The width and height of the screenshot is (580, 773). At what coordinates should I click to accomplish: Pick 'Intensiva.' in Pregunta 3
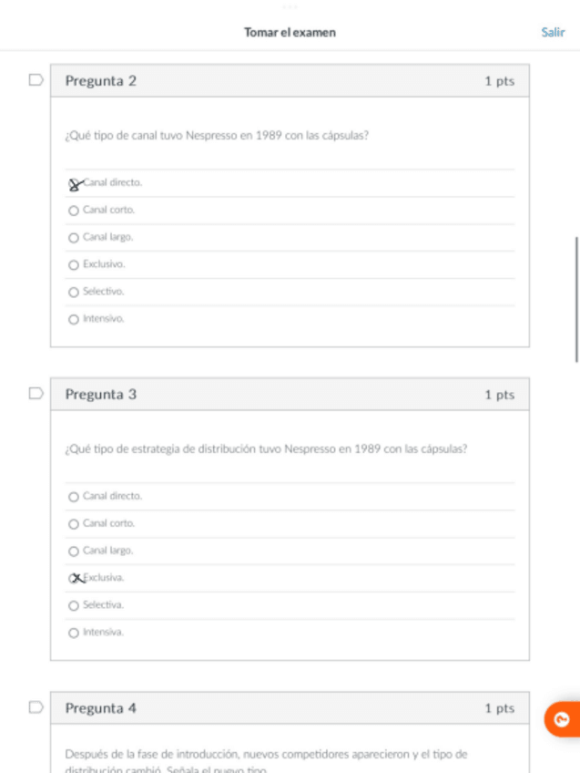[x=74, y=633]
